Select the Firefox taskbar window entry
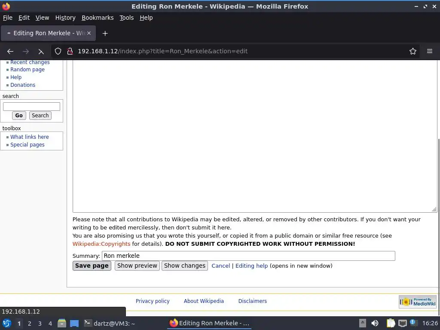Viewport: 440px width, 330px height. click(x=209, y=323)
